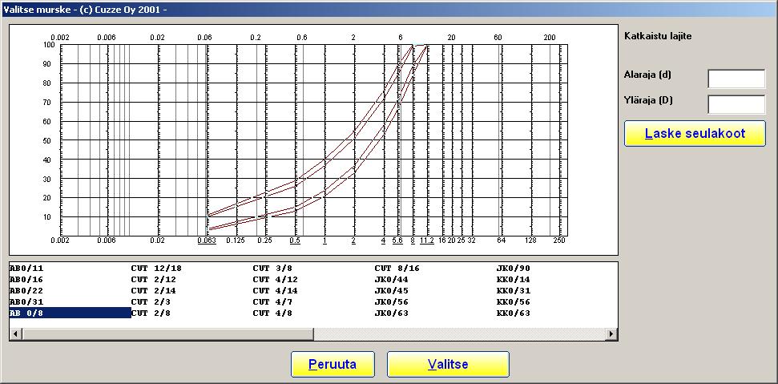This screenshot has height=384, width=778.
Task: Select JK0/45 in the list
Action: (x=392, y=291)
